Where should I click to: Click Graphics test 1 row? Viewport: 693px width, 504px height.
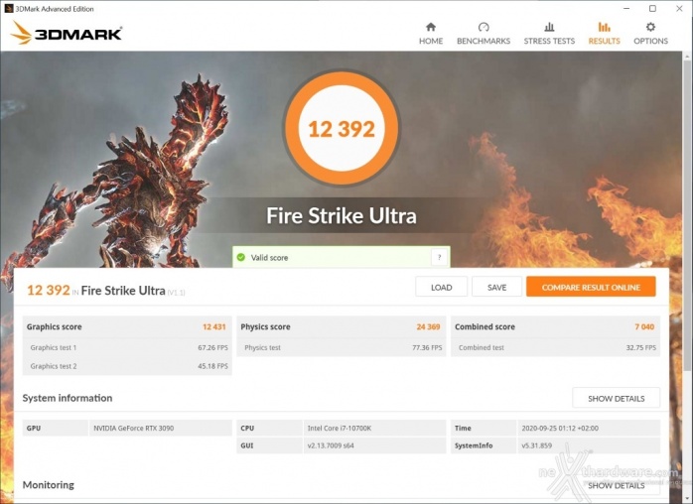pos(127,347)
